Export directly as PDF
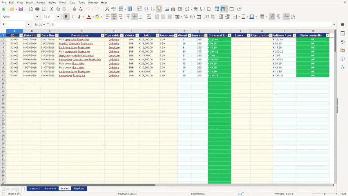The width and height of the screenshot is (348, 196). click(x=31, y=9)
